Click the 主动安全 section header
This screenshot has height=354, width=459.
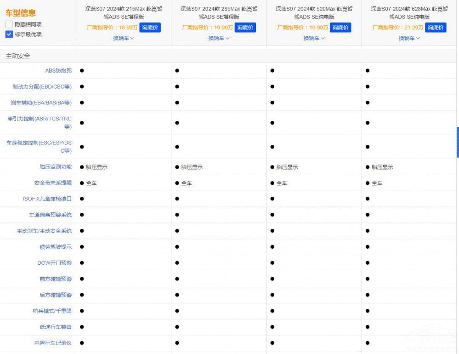pos(18,56)
